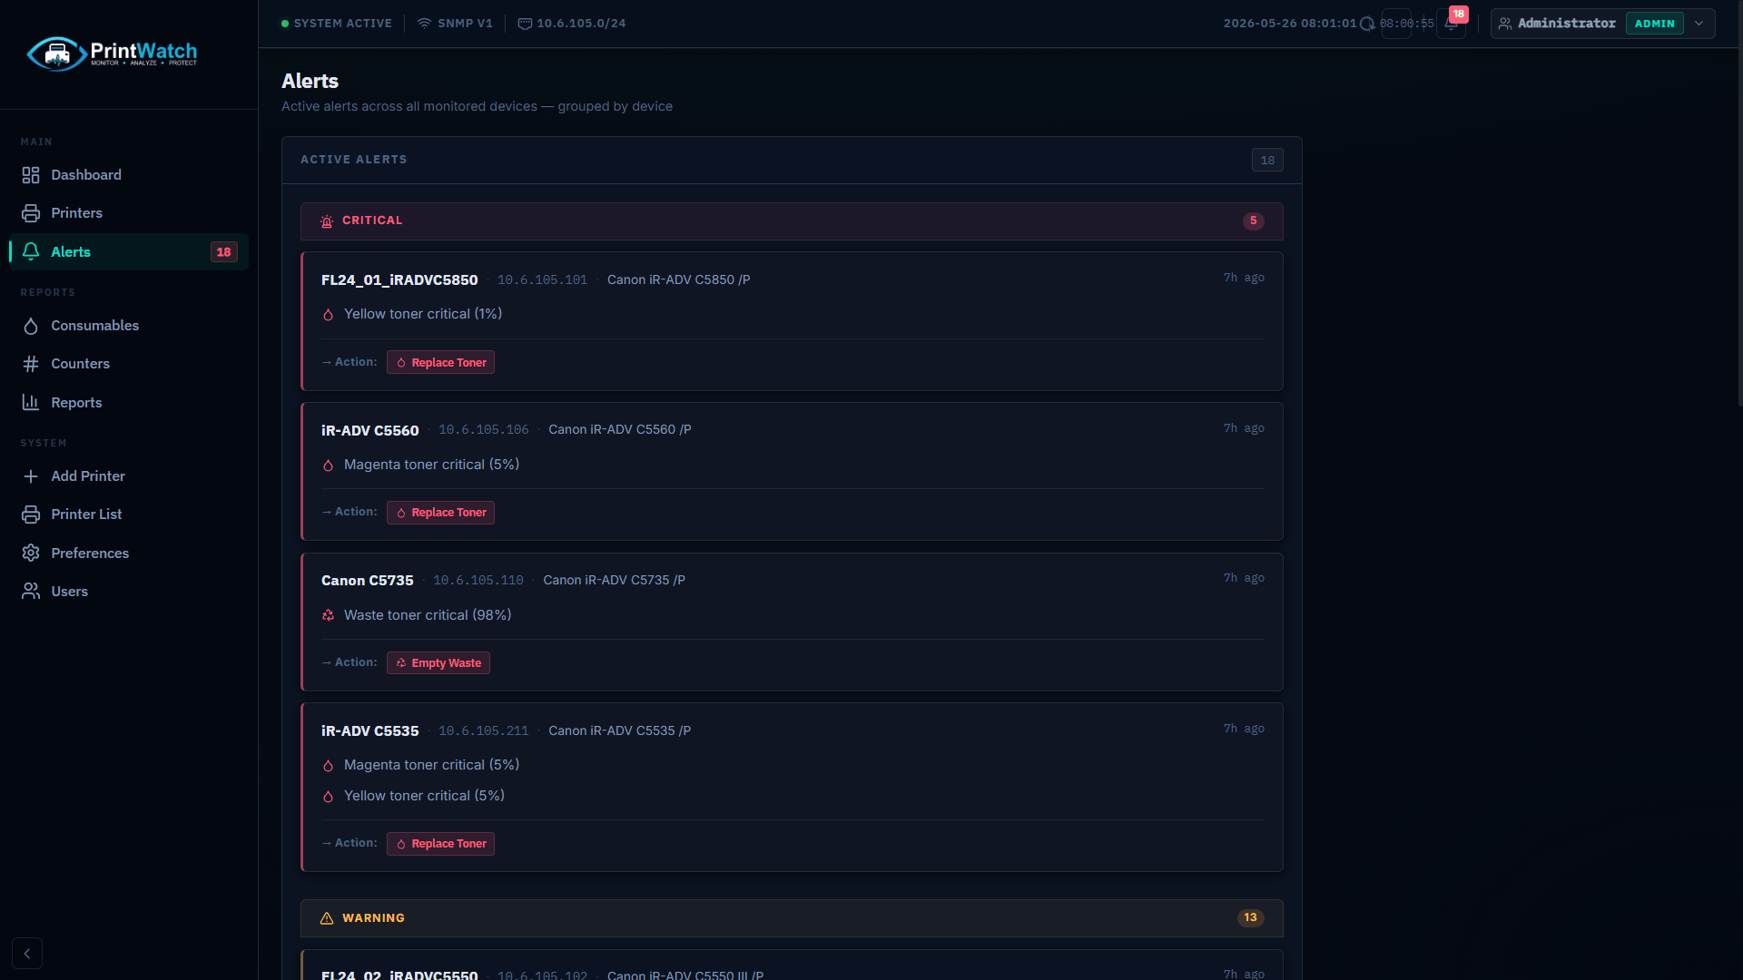Click toner drop icon by Yellow toner critical (1%)
The height and width of the screenshot is (980, 1743).
pos(328,315)
